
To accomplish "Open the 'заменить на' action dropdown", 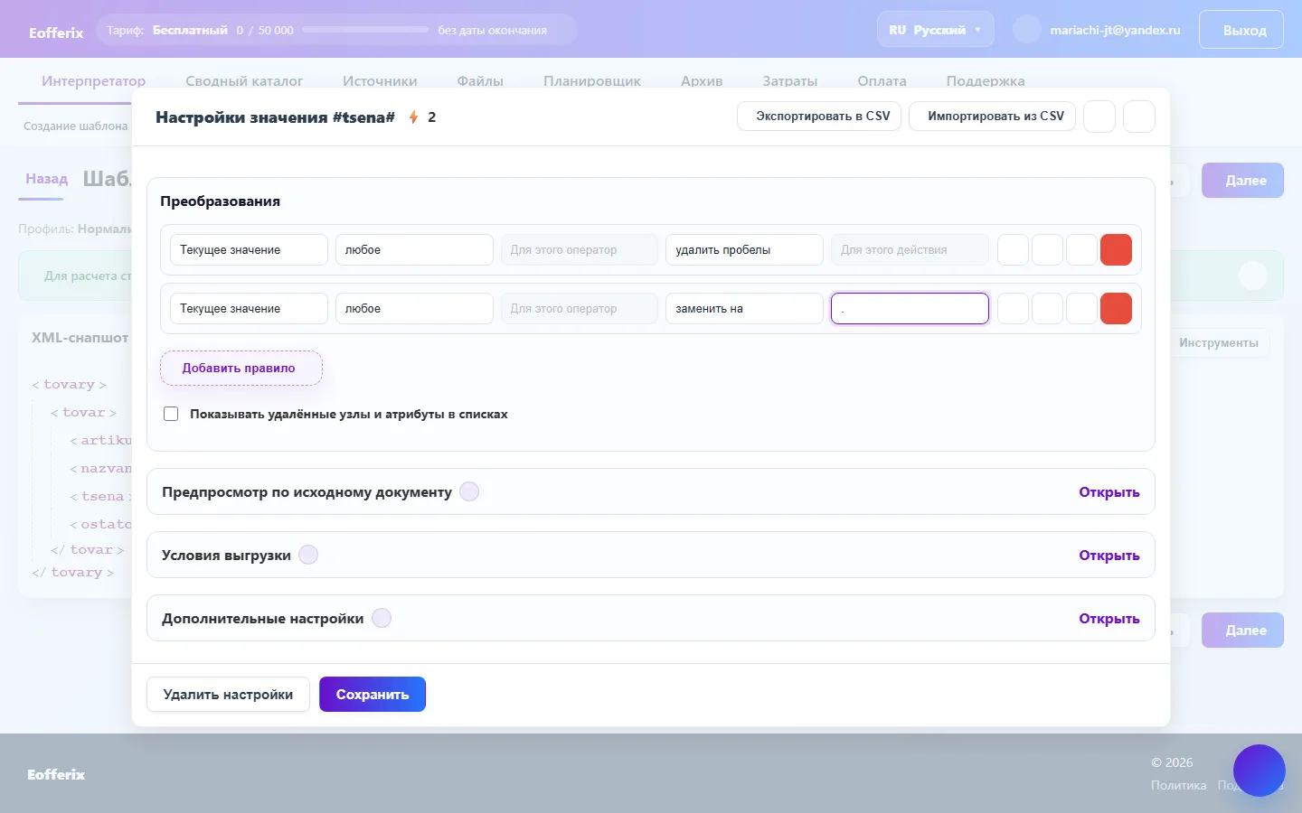I will pos(744,309).
